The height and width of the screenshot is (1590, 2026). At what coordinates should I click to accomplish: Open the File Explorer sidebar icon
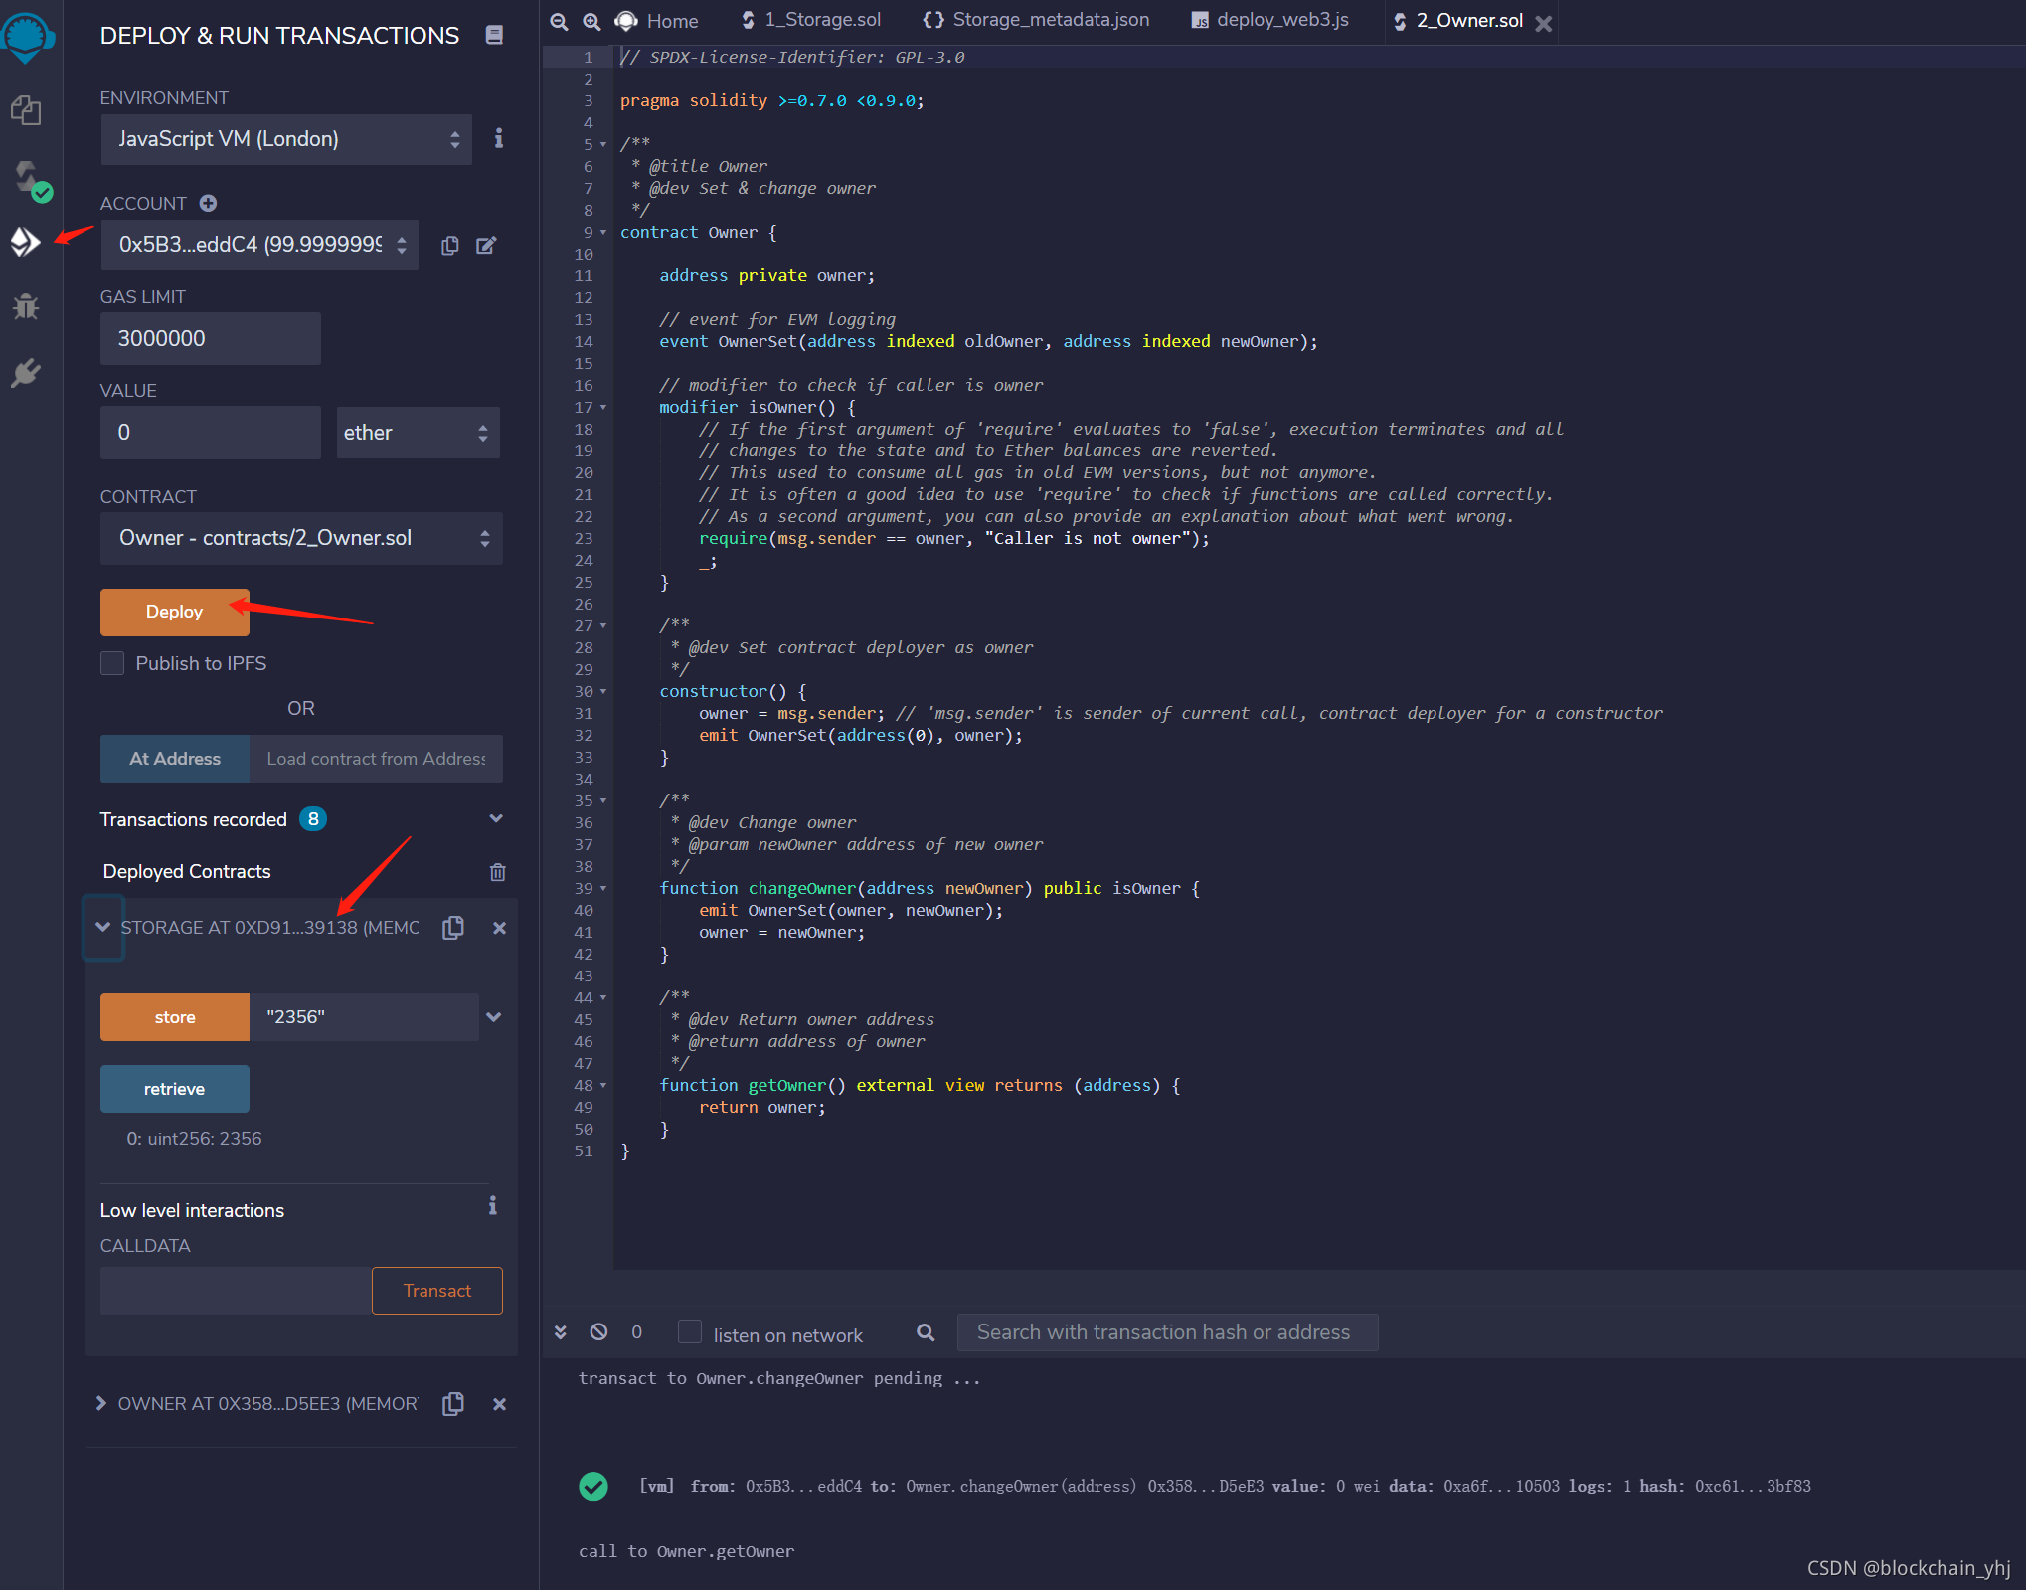(26, 110)
